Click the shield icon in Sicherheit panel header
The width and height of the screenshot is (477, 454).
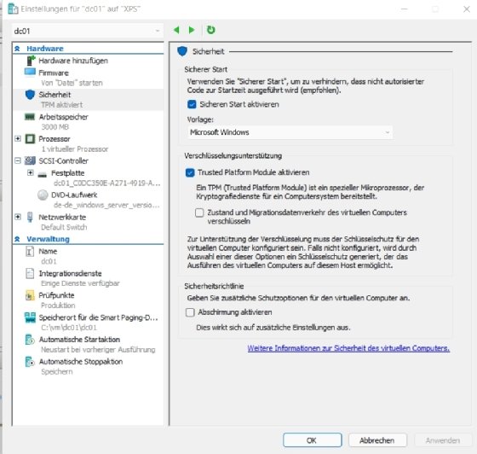pyautogui.click(x=182, y=51)
